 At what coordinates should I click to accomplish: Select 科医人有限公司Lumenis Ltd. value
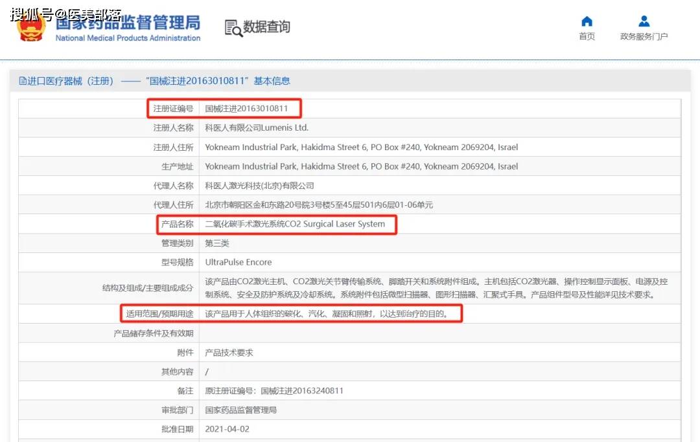tap(257, 128)
